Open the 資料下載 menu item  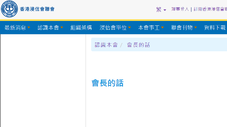[215, 28]
